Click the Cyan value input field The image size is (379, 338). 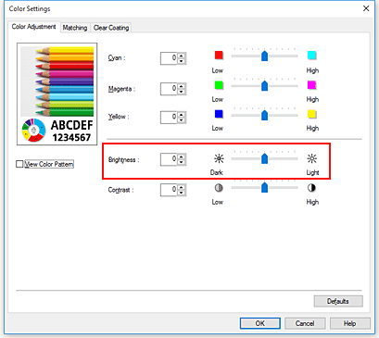click(x=169, y=58)
